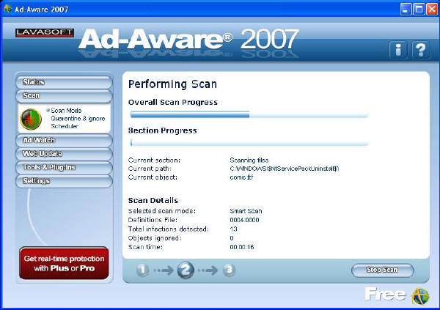Select Scan Mode submenu item
Viewport: 440px width, 310px height.
(x=66, y=110)
